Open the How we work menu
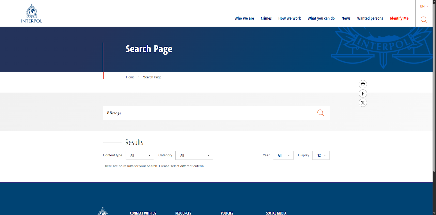Screen dimensions: 436x215 (289, 18)
